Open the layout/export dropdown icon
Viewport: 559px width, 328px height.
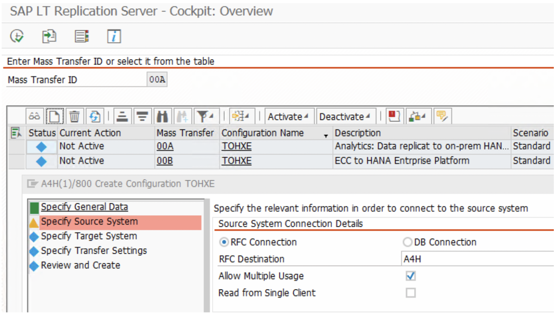tap(241, 116)
